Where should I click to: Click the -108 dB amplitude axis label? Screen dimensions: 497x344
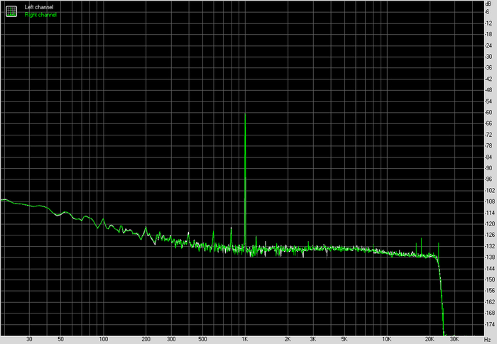[488, 201]
